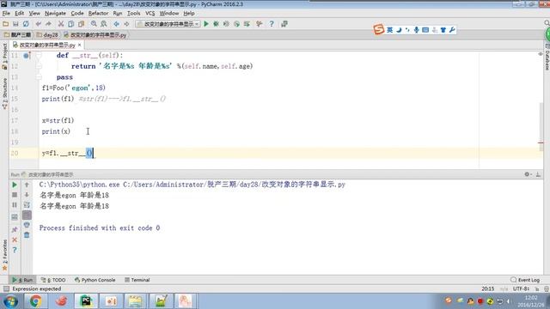Screen dimensions: 550x309
Task: Click the Undo arrow in toolbar
Action: click(38, 24)
